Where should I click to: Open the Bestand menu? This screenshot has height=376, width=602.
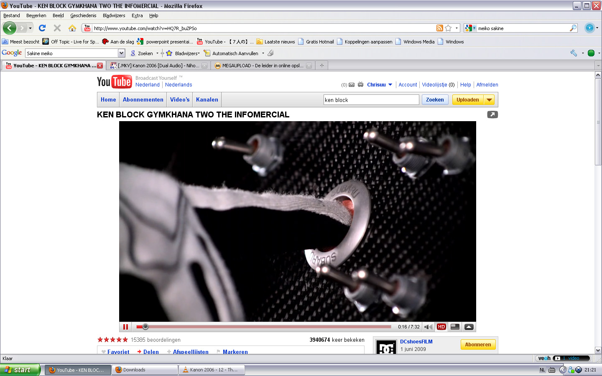[x=12, y=15]
